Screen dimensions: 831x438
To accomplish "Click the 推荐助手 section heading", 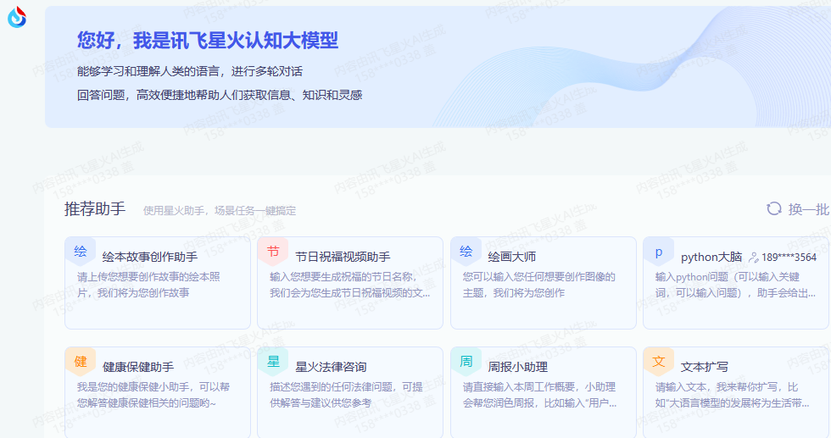I will click(x=95, y=208).
